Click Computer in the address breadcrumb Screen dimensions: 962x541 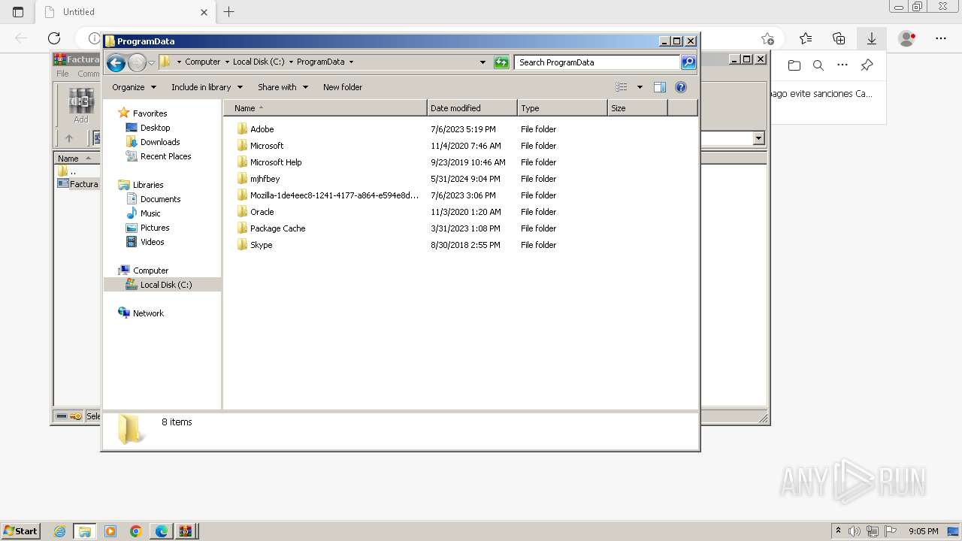coord(203,62)
